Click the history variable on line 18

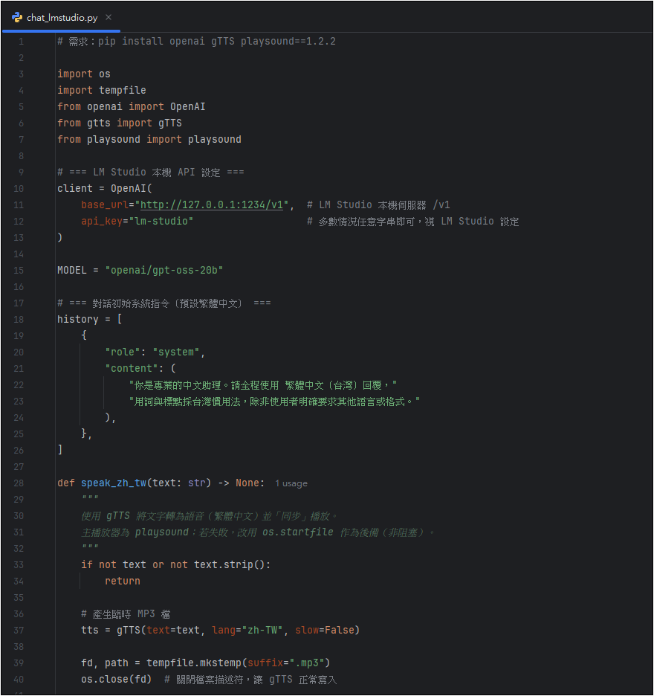(x=78, y=319)
